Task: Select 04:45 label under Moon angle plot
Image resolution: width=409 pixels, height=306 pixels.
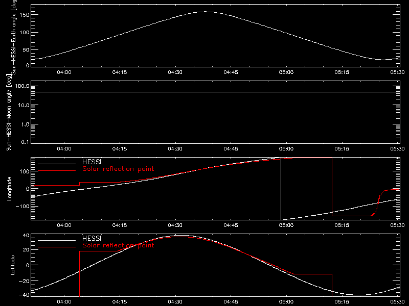Action: (x=231, y=148)
